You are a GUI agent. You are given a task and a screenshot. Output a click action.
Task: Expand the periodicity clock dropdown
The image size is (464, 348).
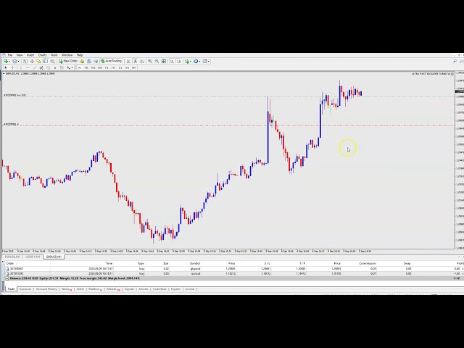click(x=196, y=61)
